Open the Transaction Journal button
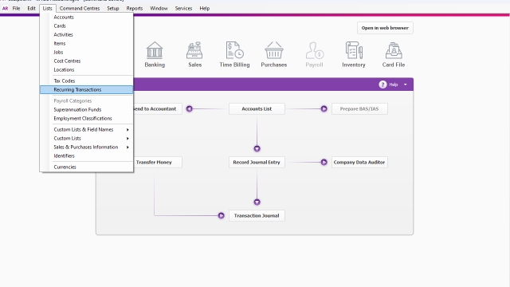Screen dimensions: 510x287 (257, 215)
